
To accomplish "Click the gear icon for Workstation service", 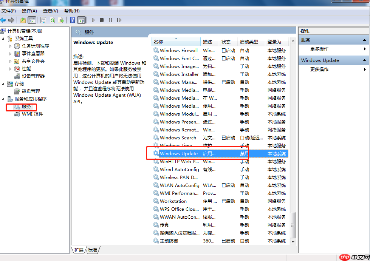I will coord(156,201).
